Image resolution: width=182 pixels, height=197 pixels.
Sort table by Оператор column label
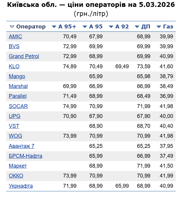tap(31, 27)
